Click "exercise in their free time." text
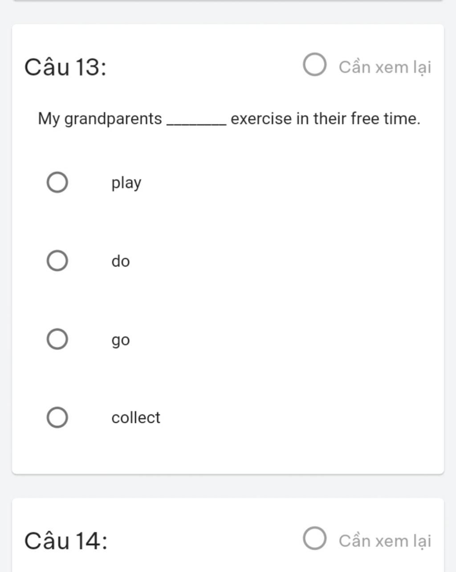The height and width of the screenshot is (572, 456). point(326,118)
